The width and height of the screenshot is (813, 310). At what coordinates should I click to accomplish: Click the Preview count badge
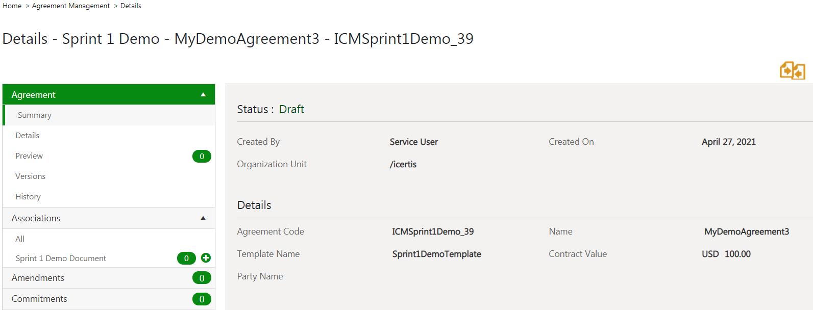202,157
